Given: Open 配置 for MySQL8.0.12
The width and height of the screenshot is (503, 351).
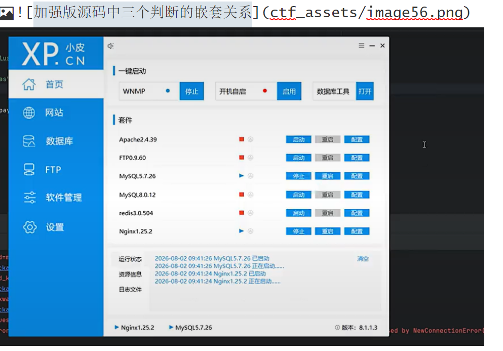Looking at the screenshot, I should coord(357,195).
